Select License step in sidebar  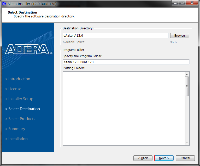click(x=13, y=89)
